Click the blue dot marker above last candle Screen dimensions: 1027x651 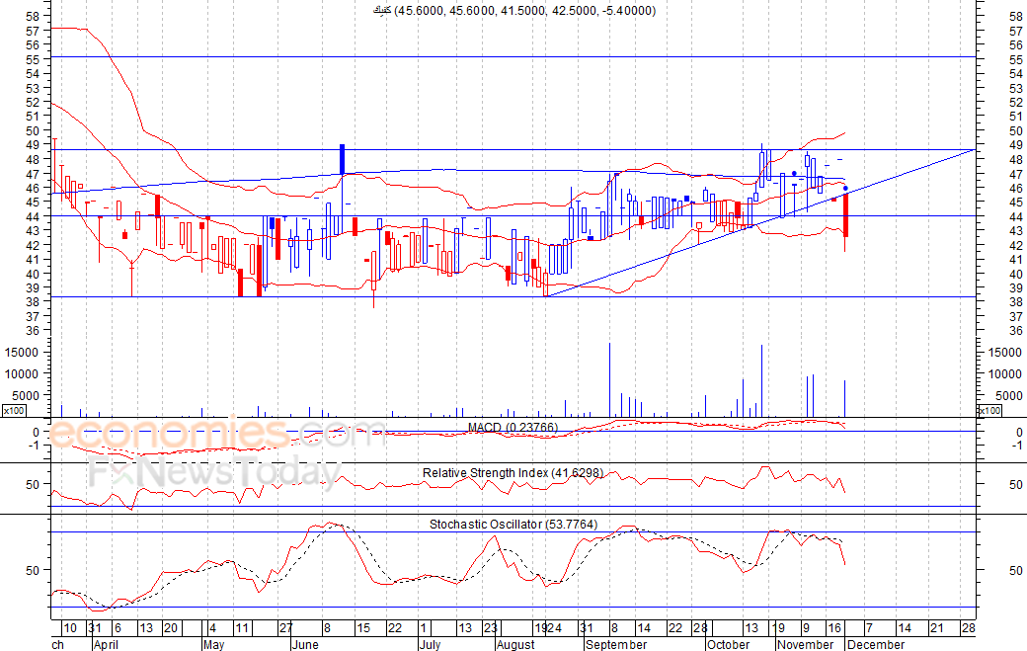[x=845, y=189]
